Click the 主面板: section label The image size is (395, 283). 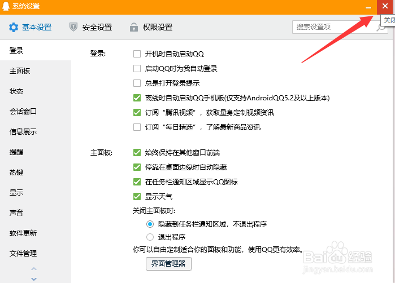coord(101,153)
